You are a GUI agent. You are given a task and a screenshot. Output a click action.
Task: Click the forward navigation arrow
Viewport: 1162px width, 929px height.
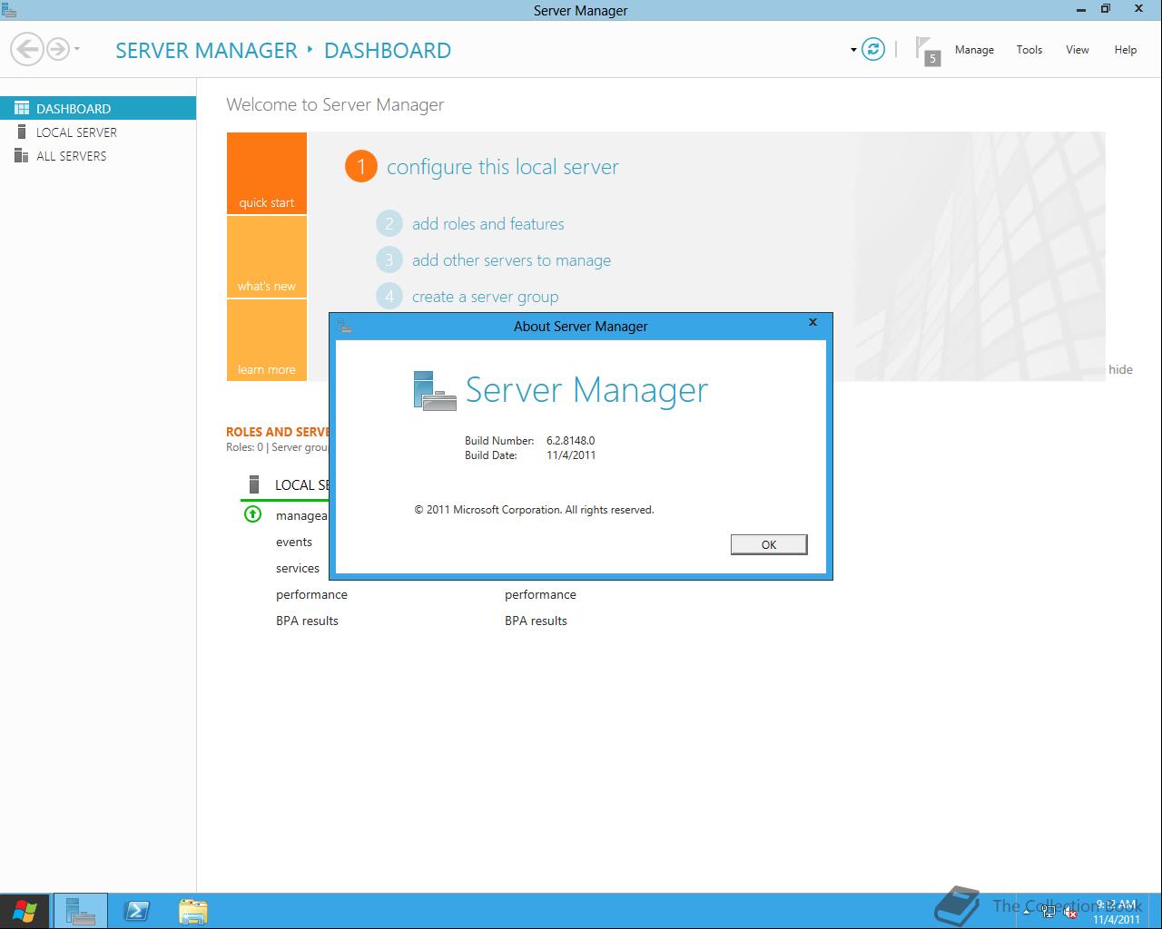click(x=57, y=49)
